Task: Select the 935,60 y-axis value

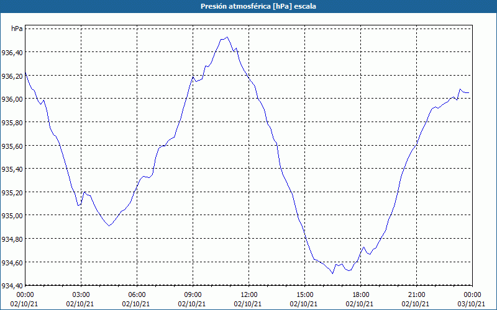Action: click(x=12, y=146)
